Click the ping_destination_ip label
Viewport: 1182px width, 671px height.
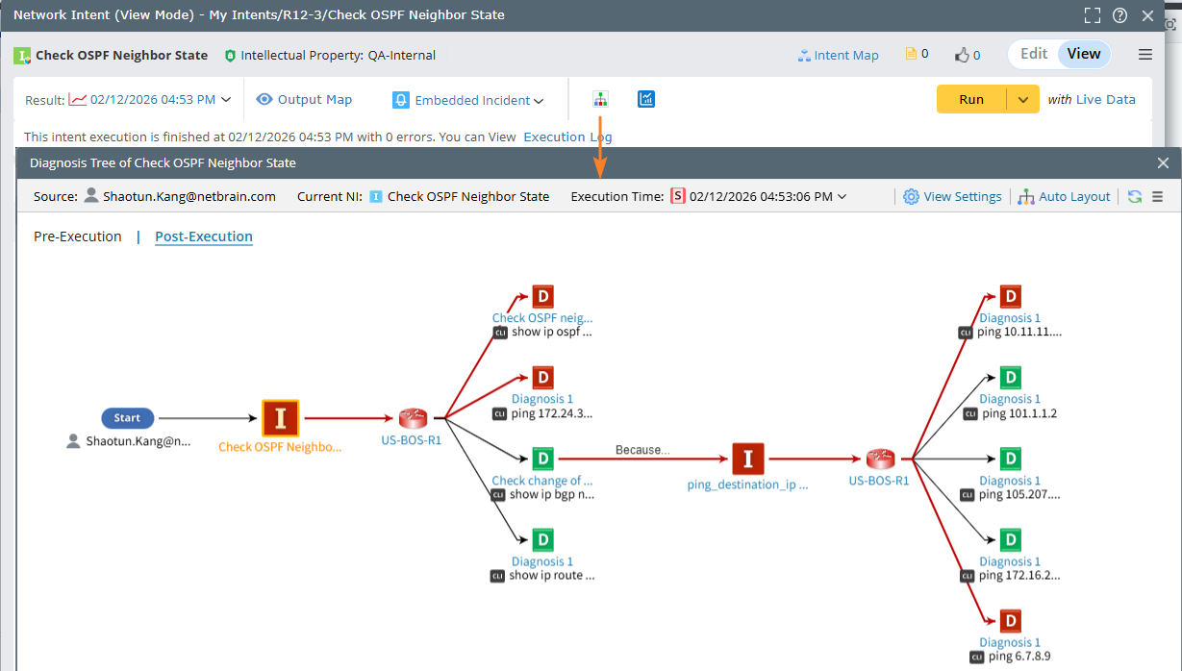pyautogui.click(x=748, y=485)
